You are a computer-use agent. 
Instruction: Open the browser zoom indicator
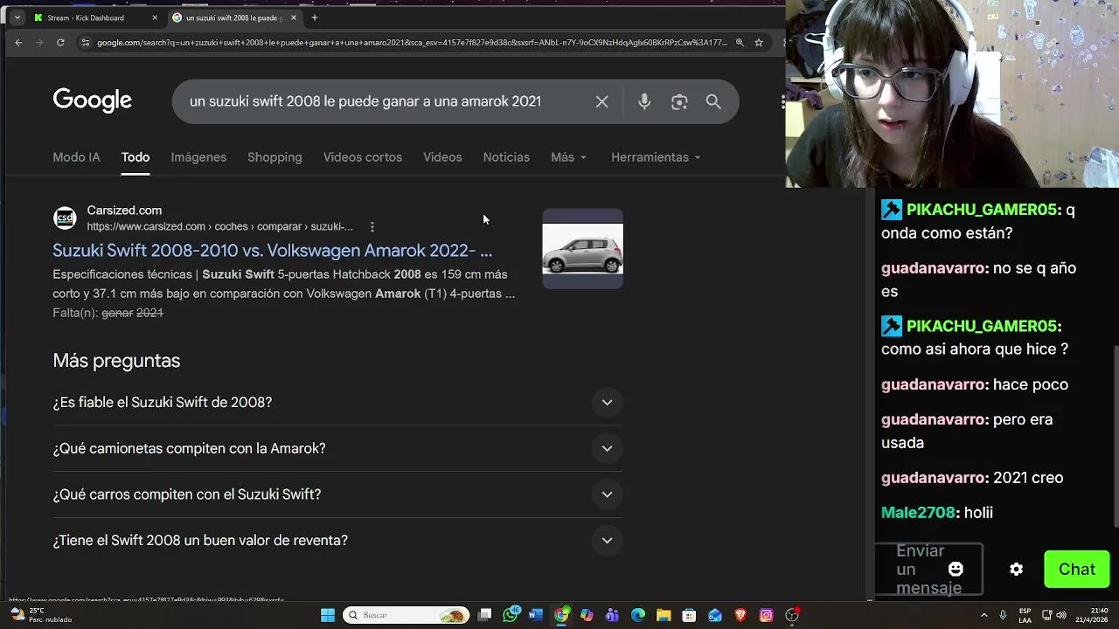[x=740, y=42]
